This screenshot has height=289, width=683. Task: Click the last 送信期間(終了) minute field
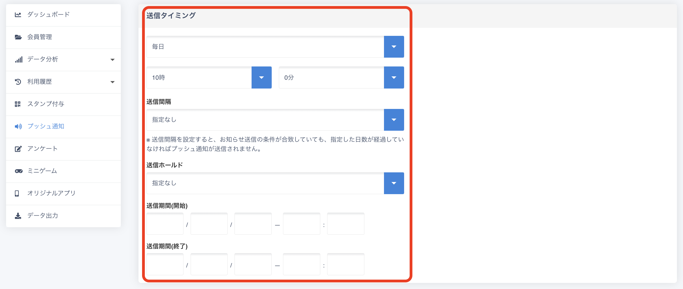click(x=345, y=264)
